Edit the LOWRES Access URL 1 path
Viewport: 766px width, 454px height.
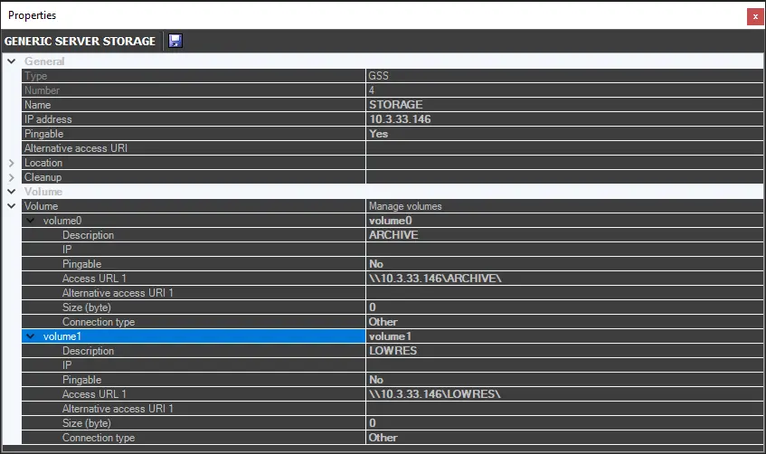coord(561,394)
